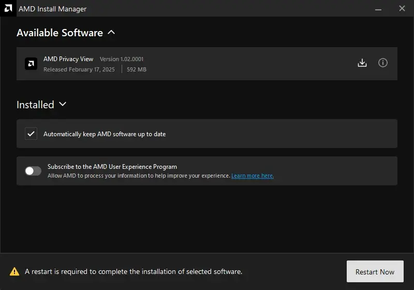414x290 pixels.
Task: Click Allow AMD to process your information text
Action: [x=139, y=176]
